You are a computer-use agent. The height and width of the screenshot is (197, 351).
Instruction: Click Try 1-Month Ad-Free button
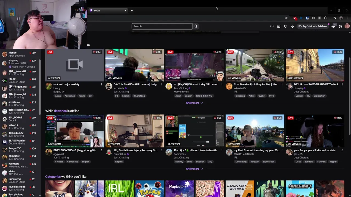(x=313, y=26)
